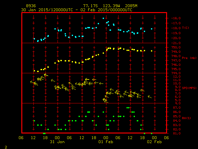
Task: Click the -16.0 temperature tick value
Action: (176, 18)
